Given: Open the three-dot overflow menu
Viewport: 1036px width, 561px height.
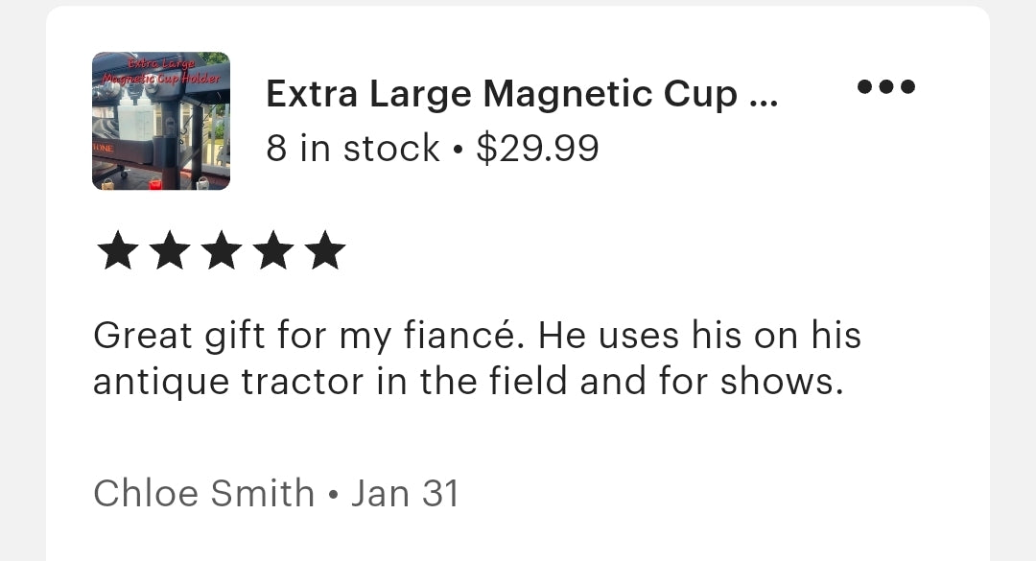Looking at the screenshot, I should click(x=885, y=87).
